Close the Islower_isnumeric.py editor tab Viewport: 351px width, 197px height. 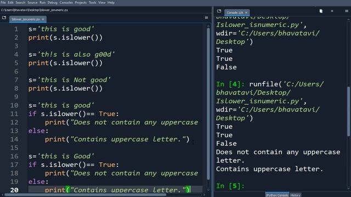43,19
